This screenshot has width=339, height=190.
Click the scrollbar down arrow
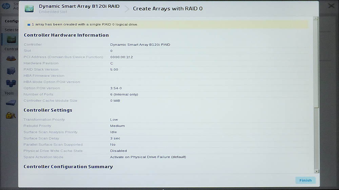[x=317, y=171]
